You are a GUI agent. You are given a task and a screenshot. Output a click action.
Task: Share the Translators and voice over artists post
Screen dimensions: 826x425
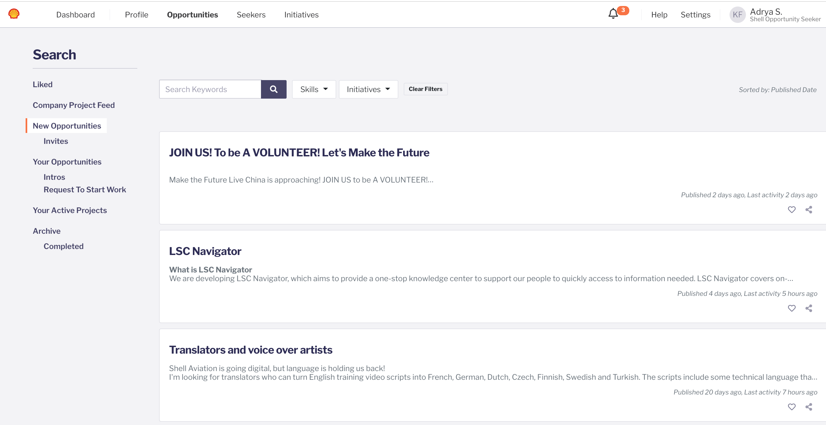pos(809,407)
